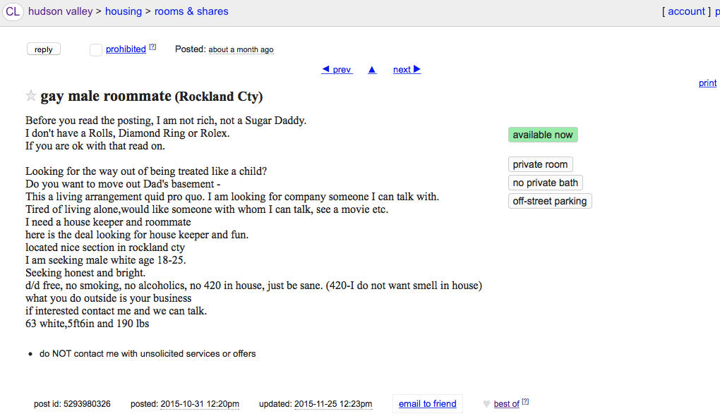
Task: Click the email to friend button
Action: 427,404
